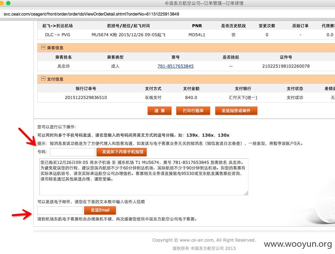This screenshot has width=335, height=254.
Task: Click the copyright www.ce-air.com footer text
Action: pyautogui.click(x=204, y=240)
